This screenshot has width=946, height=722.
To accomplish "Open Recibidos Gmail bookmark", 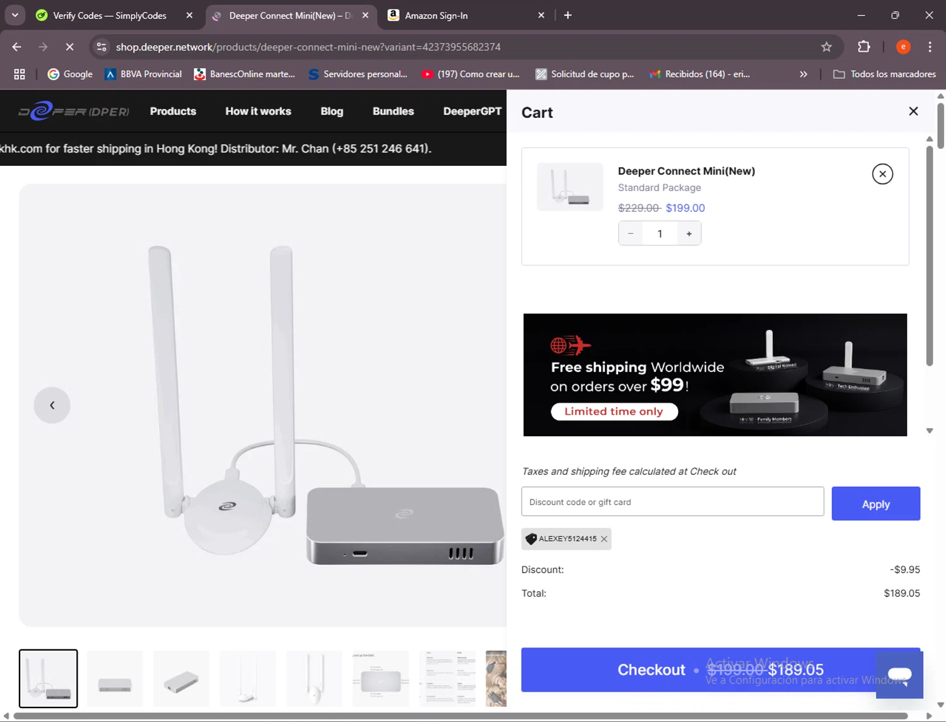I will coord(700,74).
